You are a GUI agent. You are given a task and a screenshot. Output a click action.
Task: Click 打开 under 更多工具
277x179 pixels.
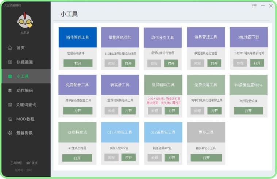[206, 158]
